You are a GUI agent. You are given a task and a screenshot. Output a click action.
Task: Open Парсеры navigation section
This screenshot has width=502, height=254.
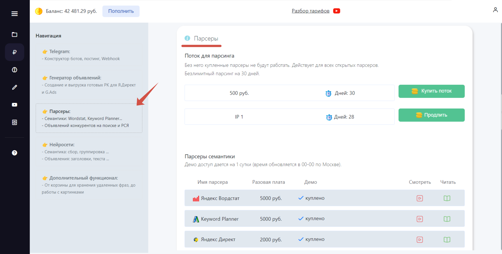click(x=89, y=118)
